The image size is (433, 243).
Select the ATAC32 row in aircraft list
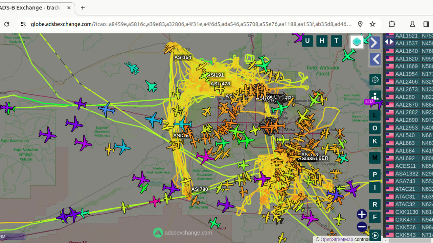click(409, 205)
